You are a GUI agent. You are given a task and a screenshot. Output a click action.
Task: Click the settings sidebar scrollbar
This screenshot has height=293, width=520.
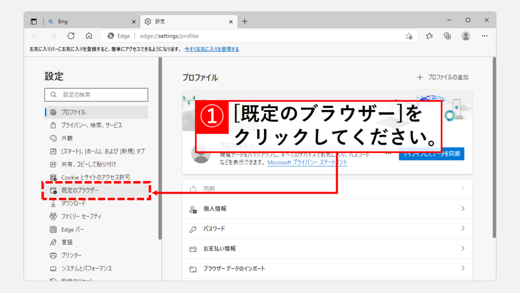click(160, 148)
